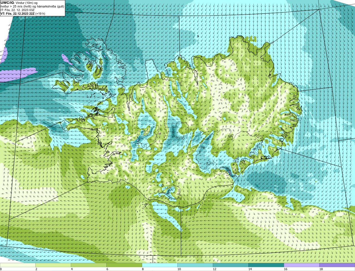Image resolution: width=355 pixels, height=271 pixels.
Task: Click the legend scale label "4"
Action: (x=72, y=269)
